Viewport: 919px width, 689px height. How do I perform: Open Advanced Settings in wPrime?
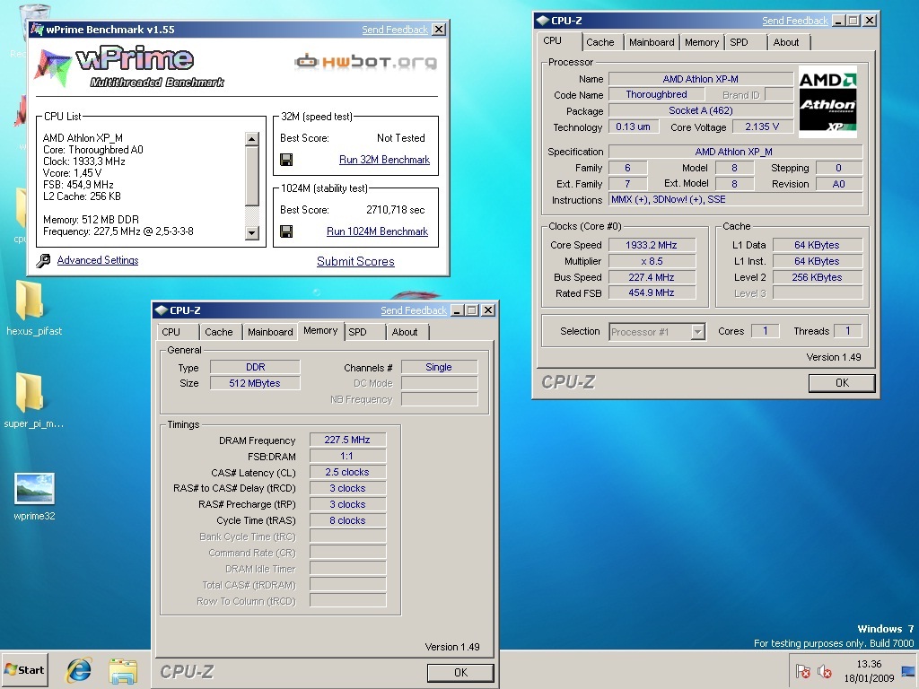point(98,260)
